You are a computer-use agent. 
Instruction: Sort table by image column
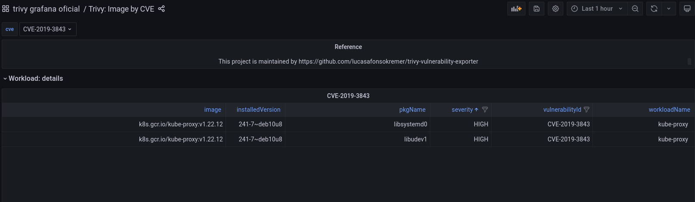213,110
